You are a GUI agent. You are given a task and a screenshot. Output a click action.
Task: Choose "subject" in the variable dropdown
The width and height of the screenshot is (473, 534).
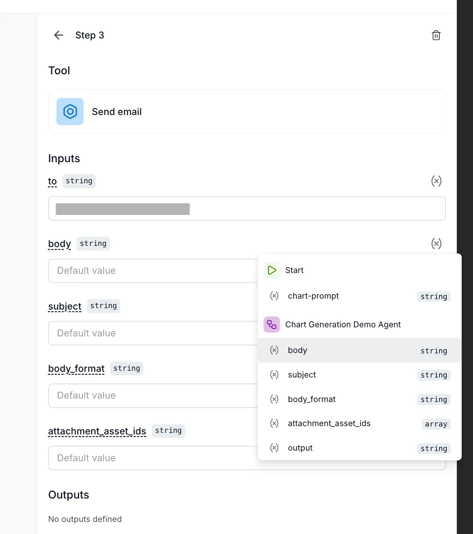[x=302, y=374]
